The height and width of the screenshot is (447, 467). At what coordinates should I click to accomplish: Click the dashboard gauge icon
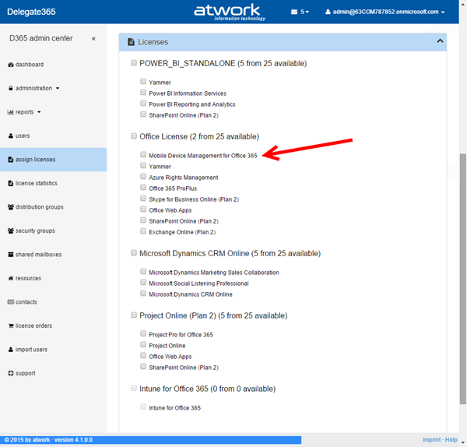point(11,65)
